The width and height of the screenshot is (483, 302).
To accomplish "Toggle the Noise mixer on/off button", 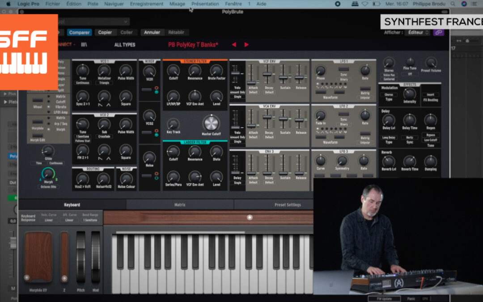I will (x=146, y=176).
